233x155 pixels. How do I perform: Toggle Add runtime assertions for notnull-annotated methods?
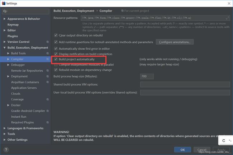pyautogui.click(x=56, y=42)
